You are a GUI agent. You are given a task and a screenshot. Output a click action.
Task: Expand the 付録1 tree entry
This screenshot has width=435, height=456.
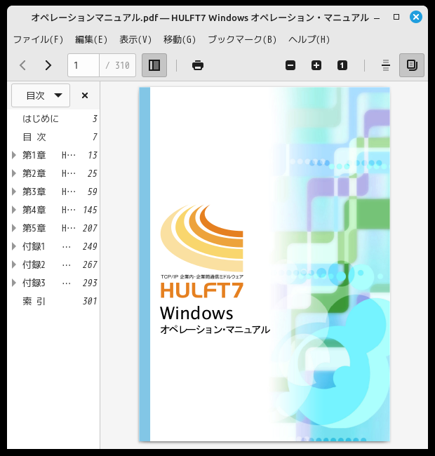pos(13,246)
